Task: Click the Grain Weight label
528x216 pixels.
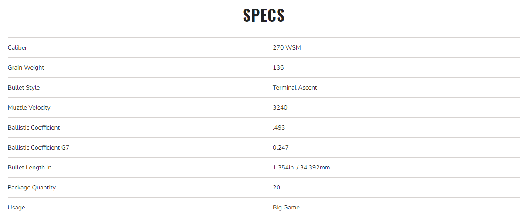Action: tap(26, 67)
